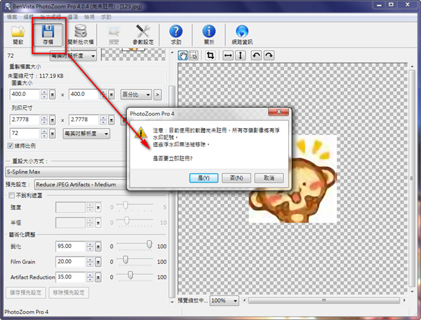Close the PhotoZoom Pro 4 dialog
The image size is (421, 320).
point(279,112)
